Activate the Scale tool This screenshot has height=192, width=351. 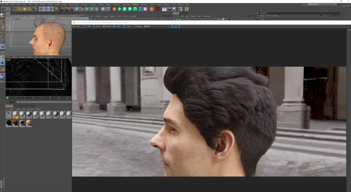(25, 9)
